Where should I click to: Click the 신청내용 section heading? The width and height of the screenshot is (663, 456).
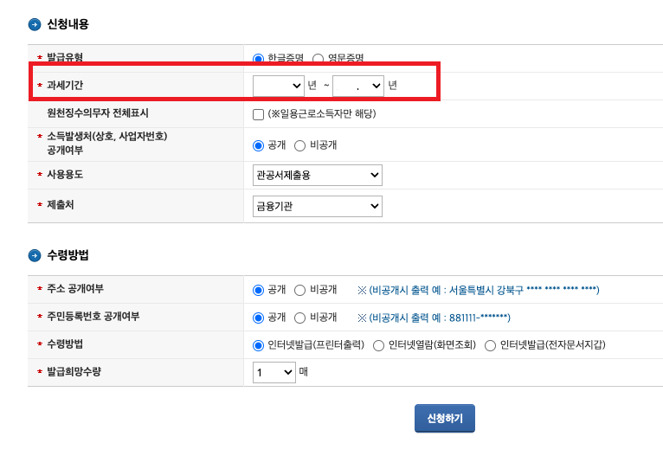68,24
